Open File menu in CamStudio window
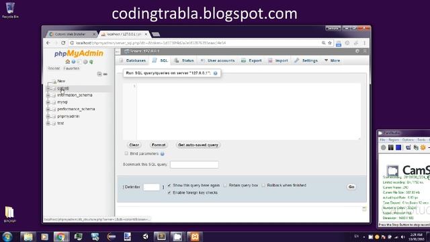The image size is (430, 242). [382, 140]
